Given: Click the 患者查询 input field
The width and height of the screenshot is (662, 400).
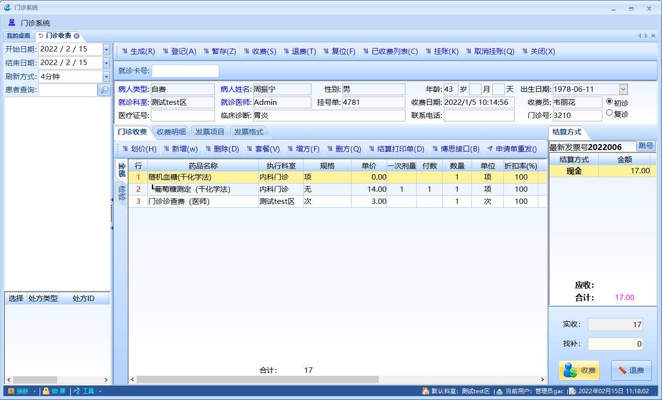Looking at the screenshot, I should click(68, 90).
